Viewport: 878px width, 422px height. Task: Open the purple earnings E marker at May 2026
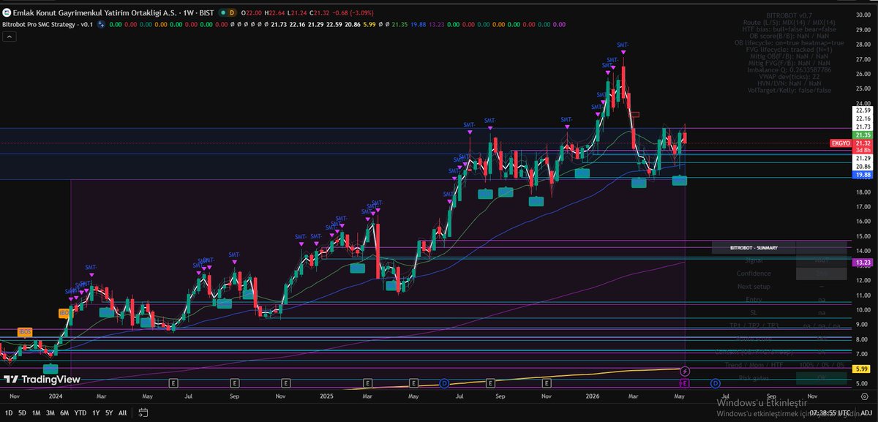tap(685, 383)
